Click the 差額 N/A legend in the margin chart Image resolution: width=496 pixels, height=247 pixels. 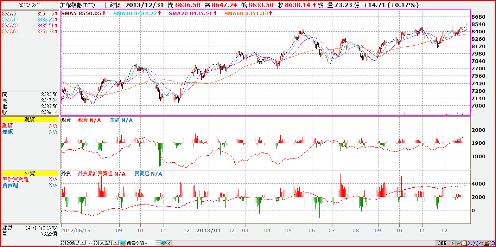click(121, 120)
